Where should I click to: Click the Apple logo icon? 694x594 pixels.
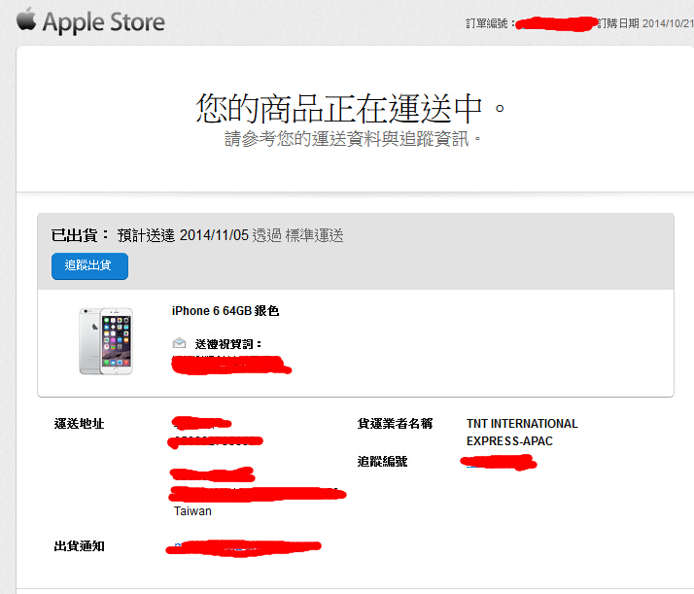tap(26, 19)
